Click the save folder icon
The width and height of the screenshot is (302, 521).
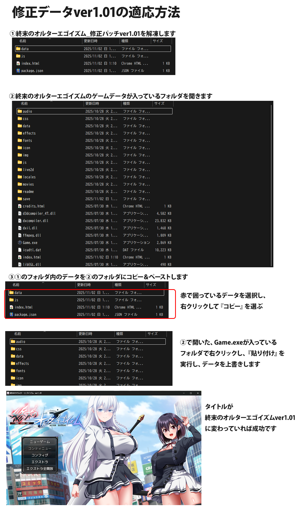point(20,199)
